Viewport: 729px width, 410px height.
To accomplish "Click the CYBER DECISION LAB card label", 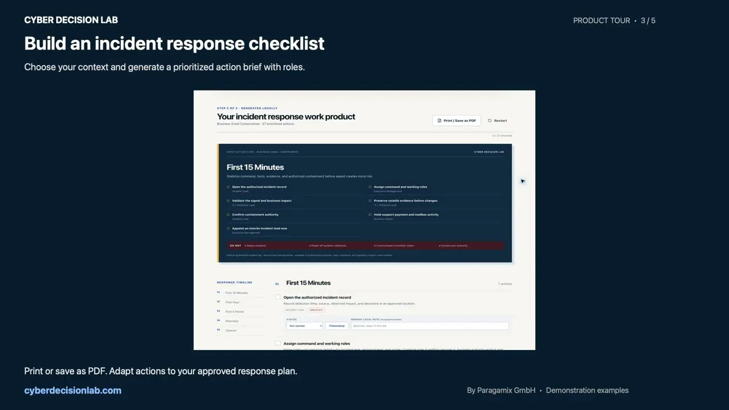I will click(x=489, y=152).
